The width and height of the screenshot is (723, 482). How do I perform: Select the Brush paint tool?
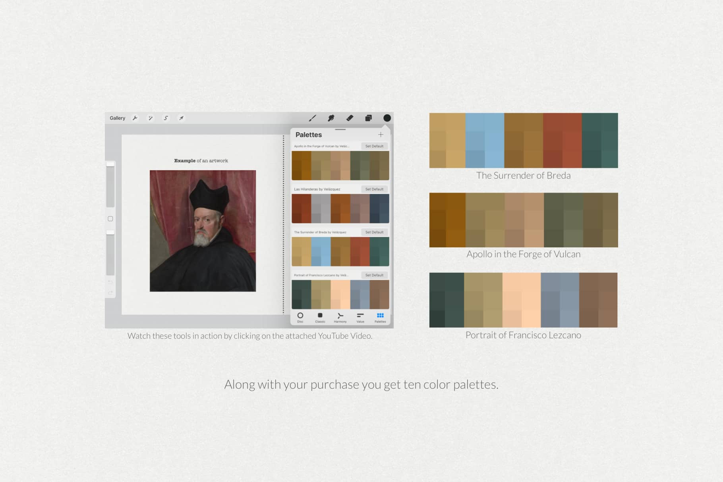(313, 118)
